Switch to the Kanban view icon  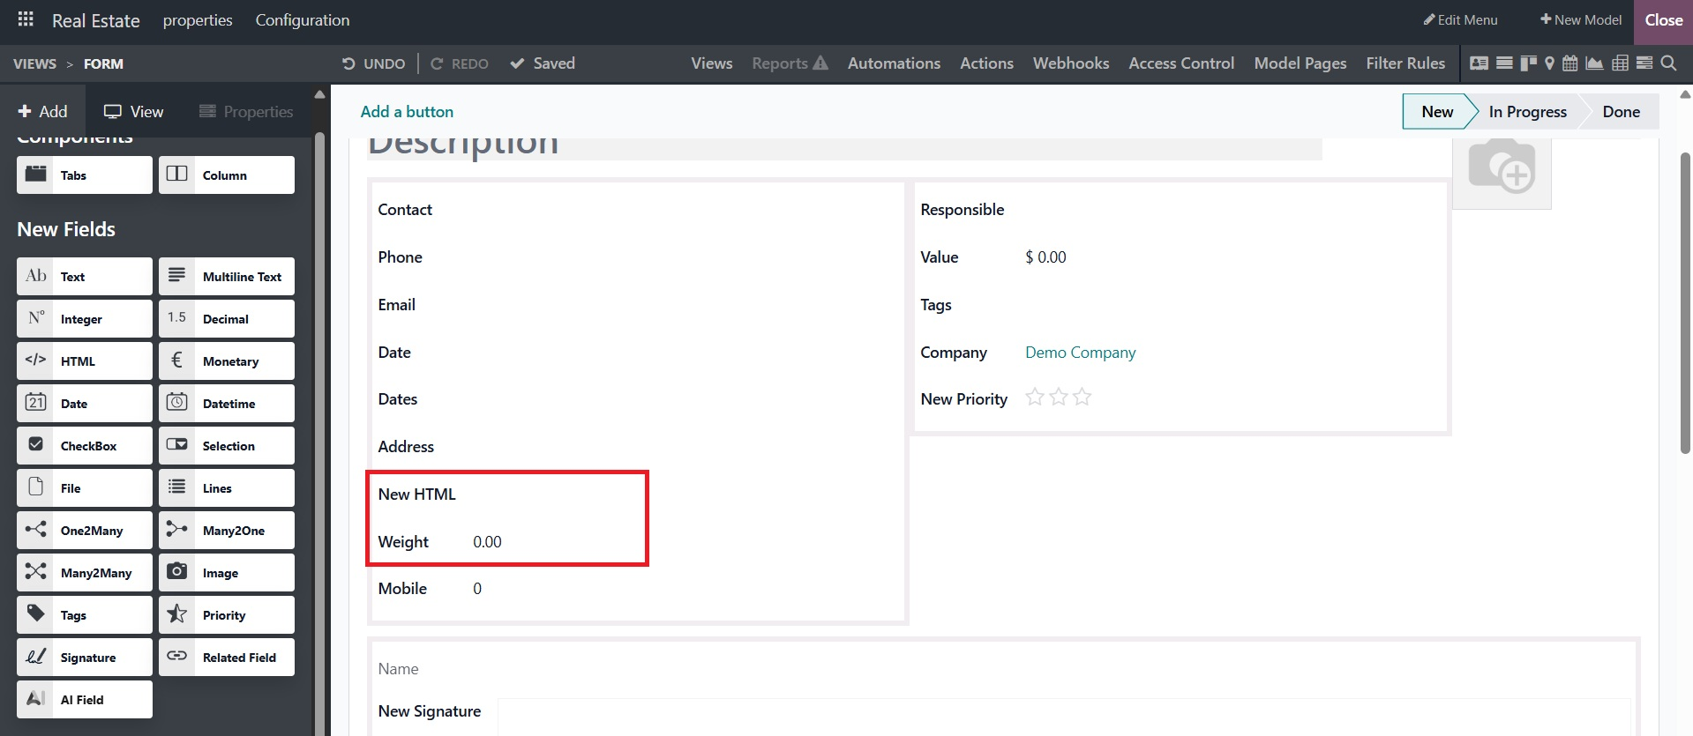1527,63
